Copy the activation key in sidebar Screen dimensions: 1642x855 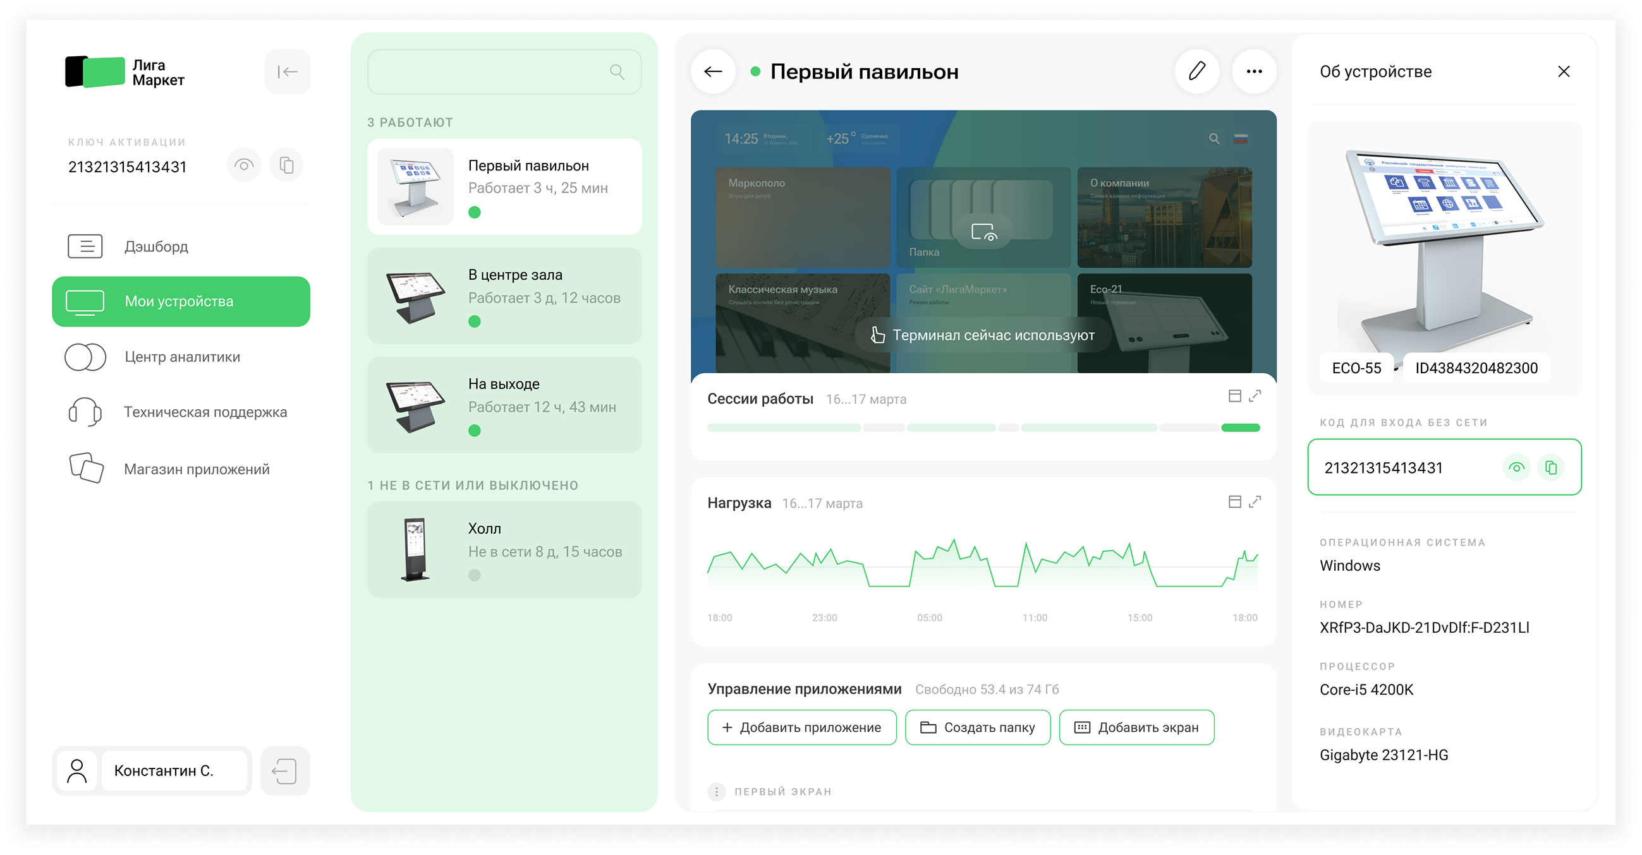click(286, 165)
